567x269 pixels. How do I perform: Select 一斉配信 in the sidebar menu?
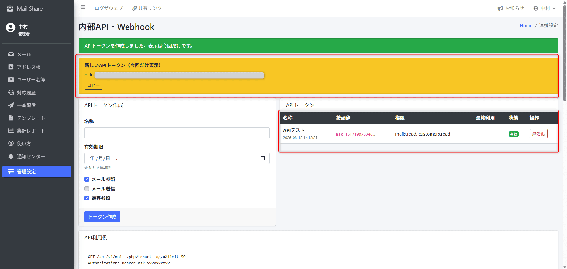coord(37,105)
